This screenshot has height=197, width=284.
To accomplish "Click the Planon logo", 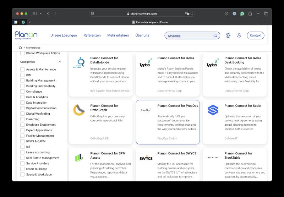I will click(x=26, y=35).
